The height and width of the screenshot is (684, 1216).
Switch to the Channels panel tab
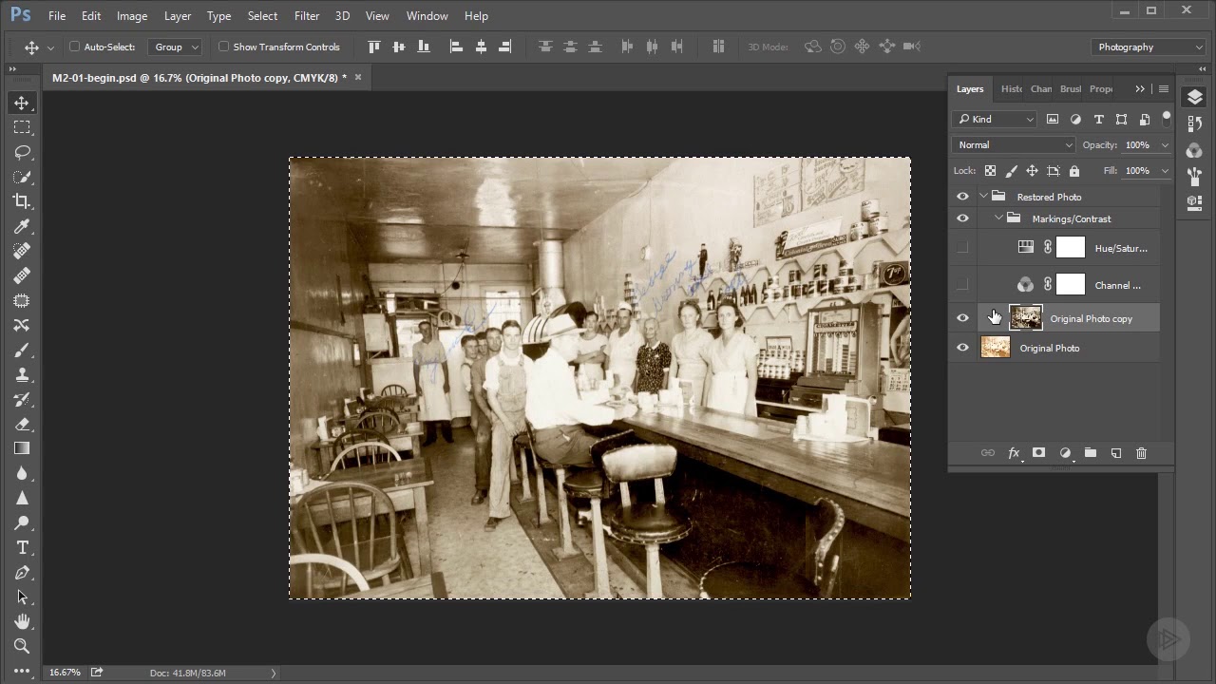1041,88
